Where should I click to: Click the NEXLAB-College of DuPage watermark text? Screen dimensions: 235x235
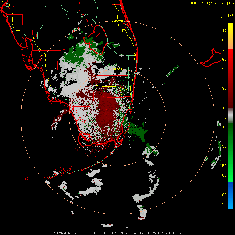tap(210, 3)
